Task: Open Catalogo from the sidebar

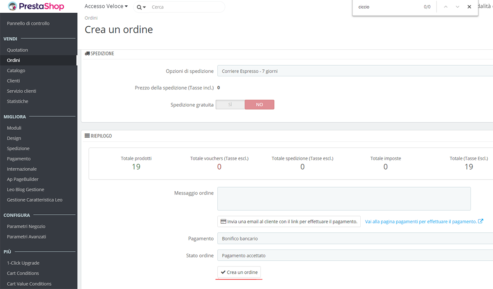Action: tap(15, 70)
